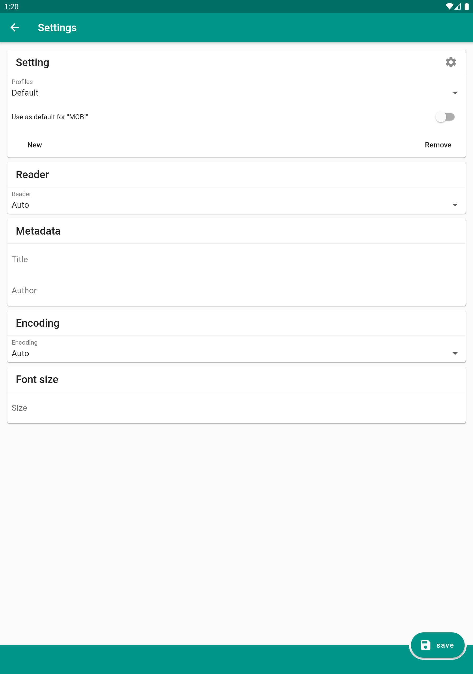This screenshot has width=473, height=674.
Task: Tap the Settings page title
Action: click(x=57, y=28)
